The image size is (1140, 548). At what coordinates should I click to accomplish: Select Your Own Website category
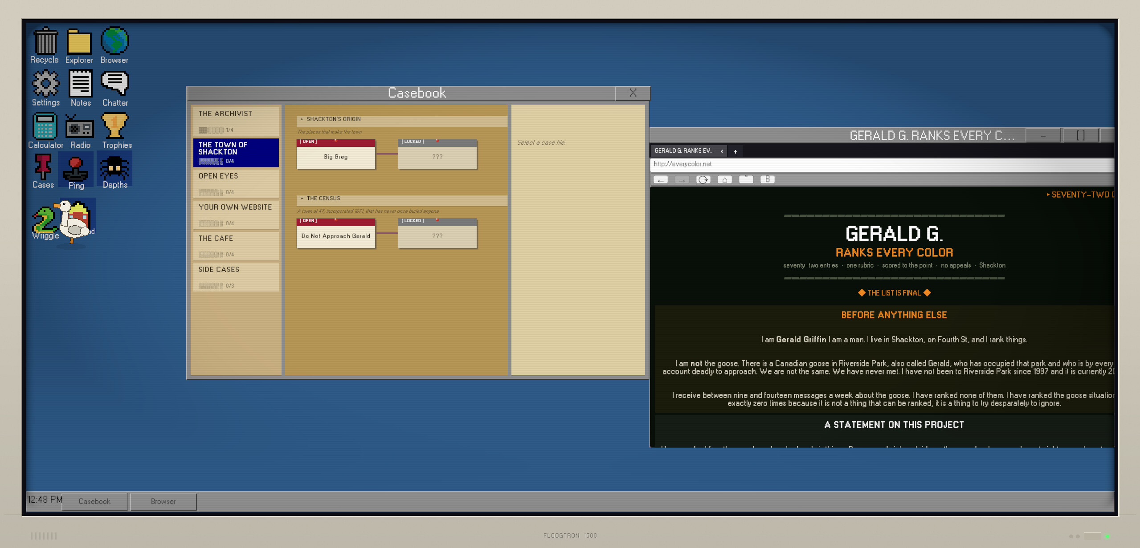tap(236, 215)
